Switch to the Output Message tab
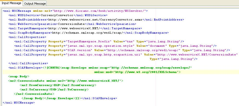The width and height of the screenshot is (239, 106). [x=35, y=4]
